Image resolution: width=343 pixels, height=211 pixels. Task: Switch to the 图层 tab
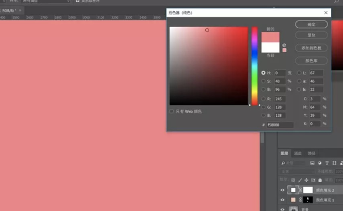[x=284, y=153]
